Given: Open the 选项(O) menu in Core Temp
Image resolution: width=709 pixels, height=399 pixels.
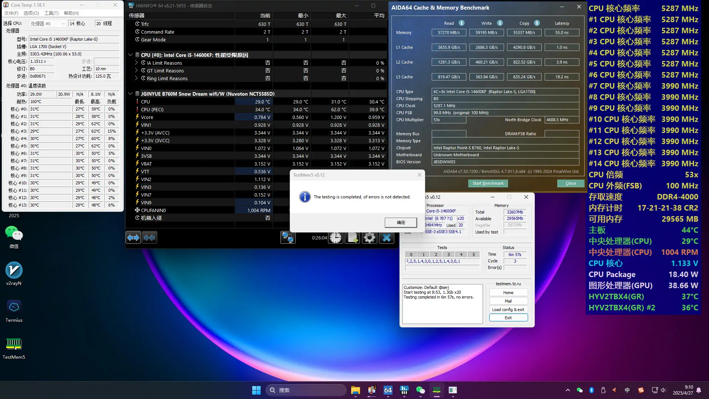Looking at the screenshot, I should pos(31,13).
